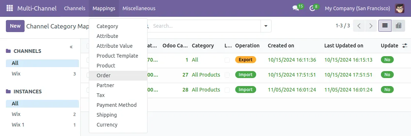Open the Mappings top menu
Viewport: 411px width, 136px height.
(x=104, y=8)
